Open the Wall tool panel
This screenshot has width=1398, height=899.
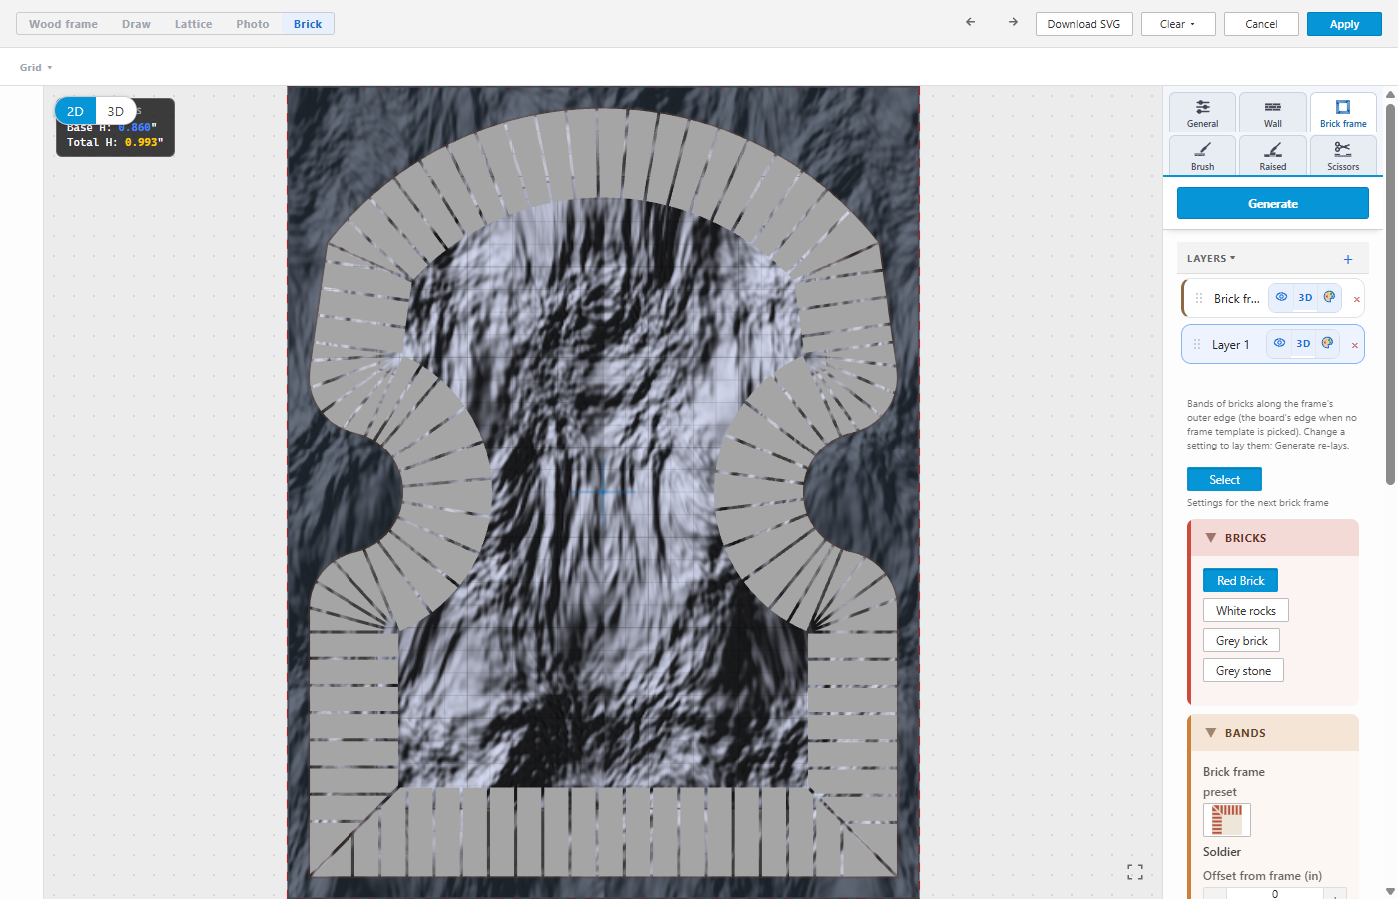[1273, 112]
